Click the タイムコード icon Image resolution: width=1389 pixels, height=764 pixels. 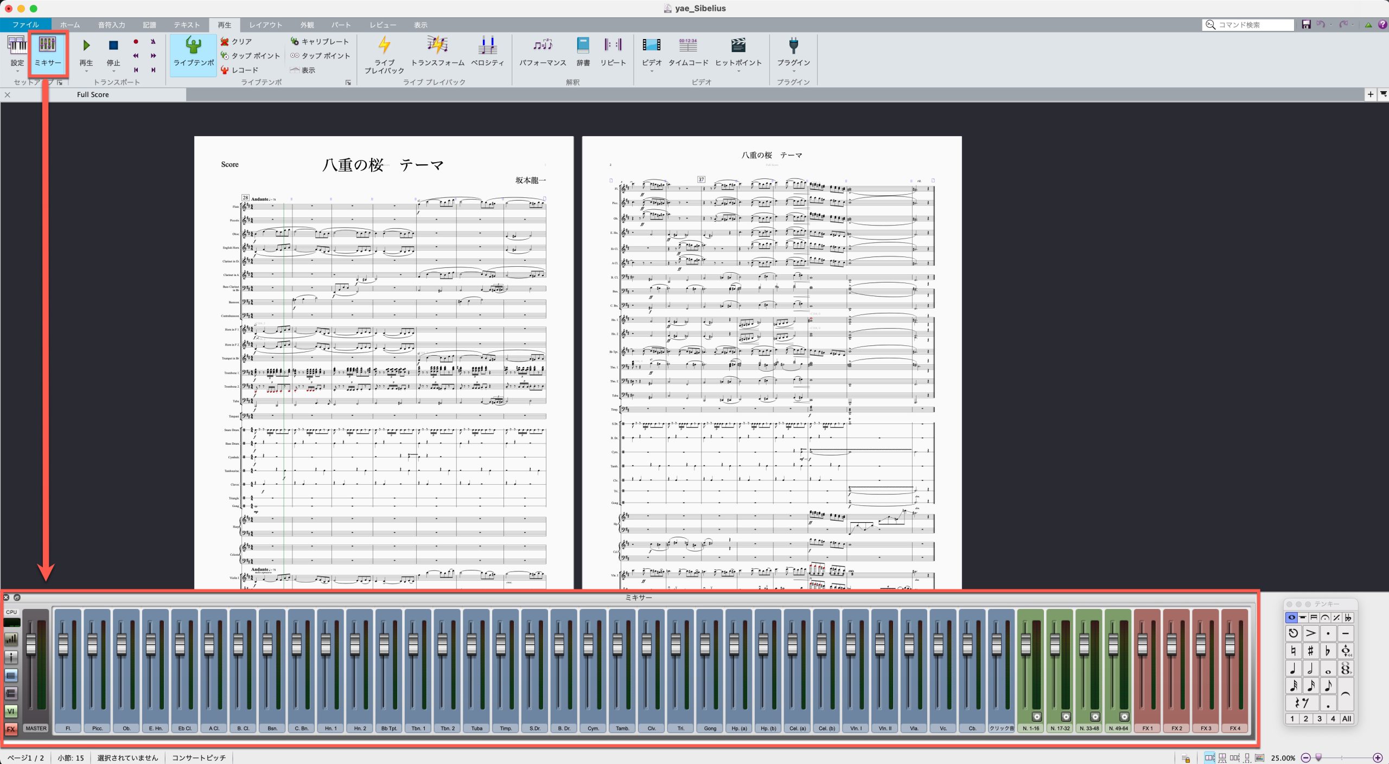coord(688,46)
